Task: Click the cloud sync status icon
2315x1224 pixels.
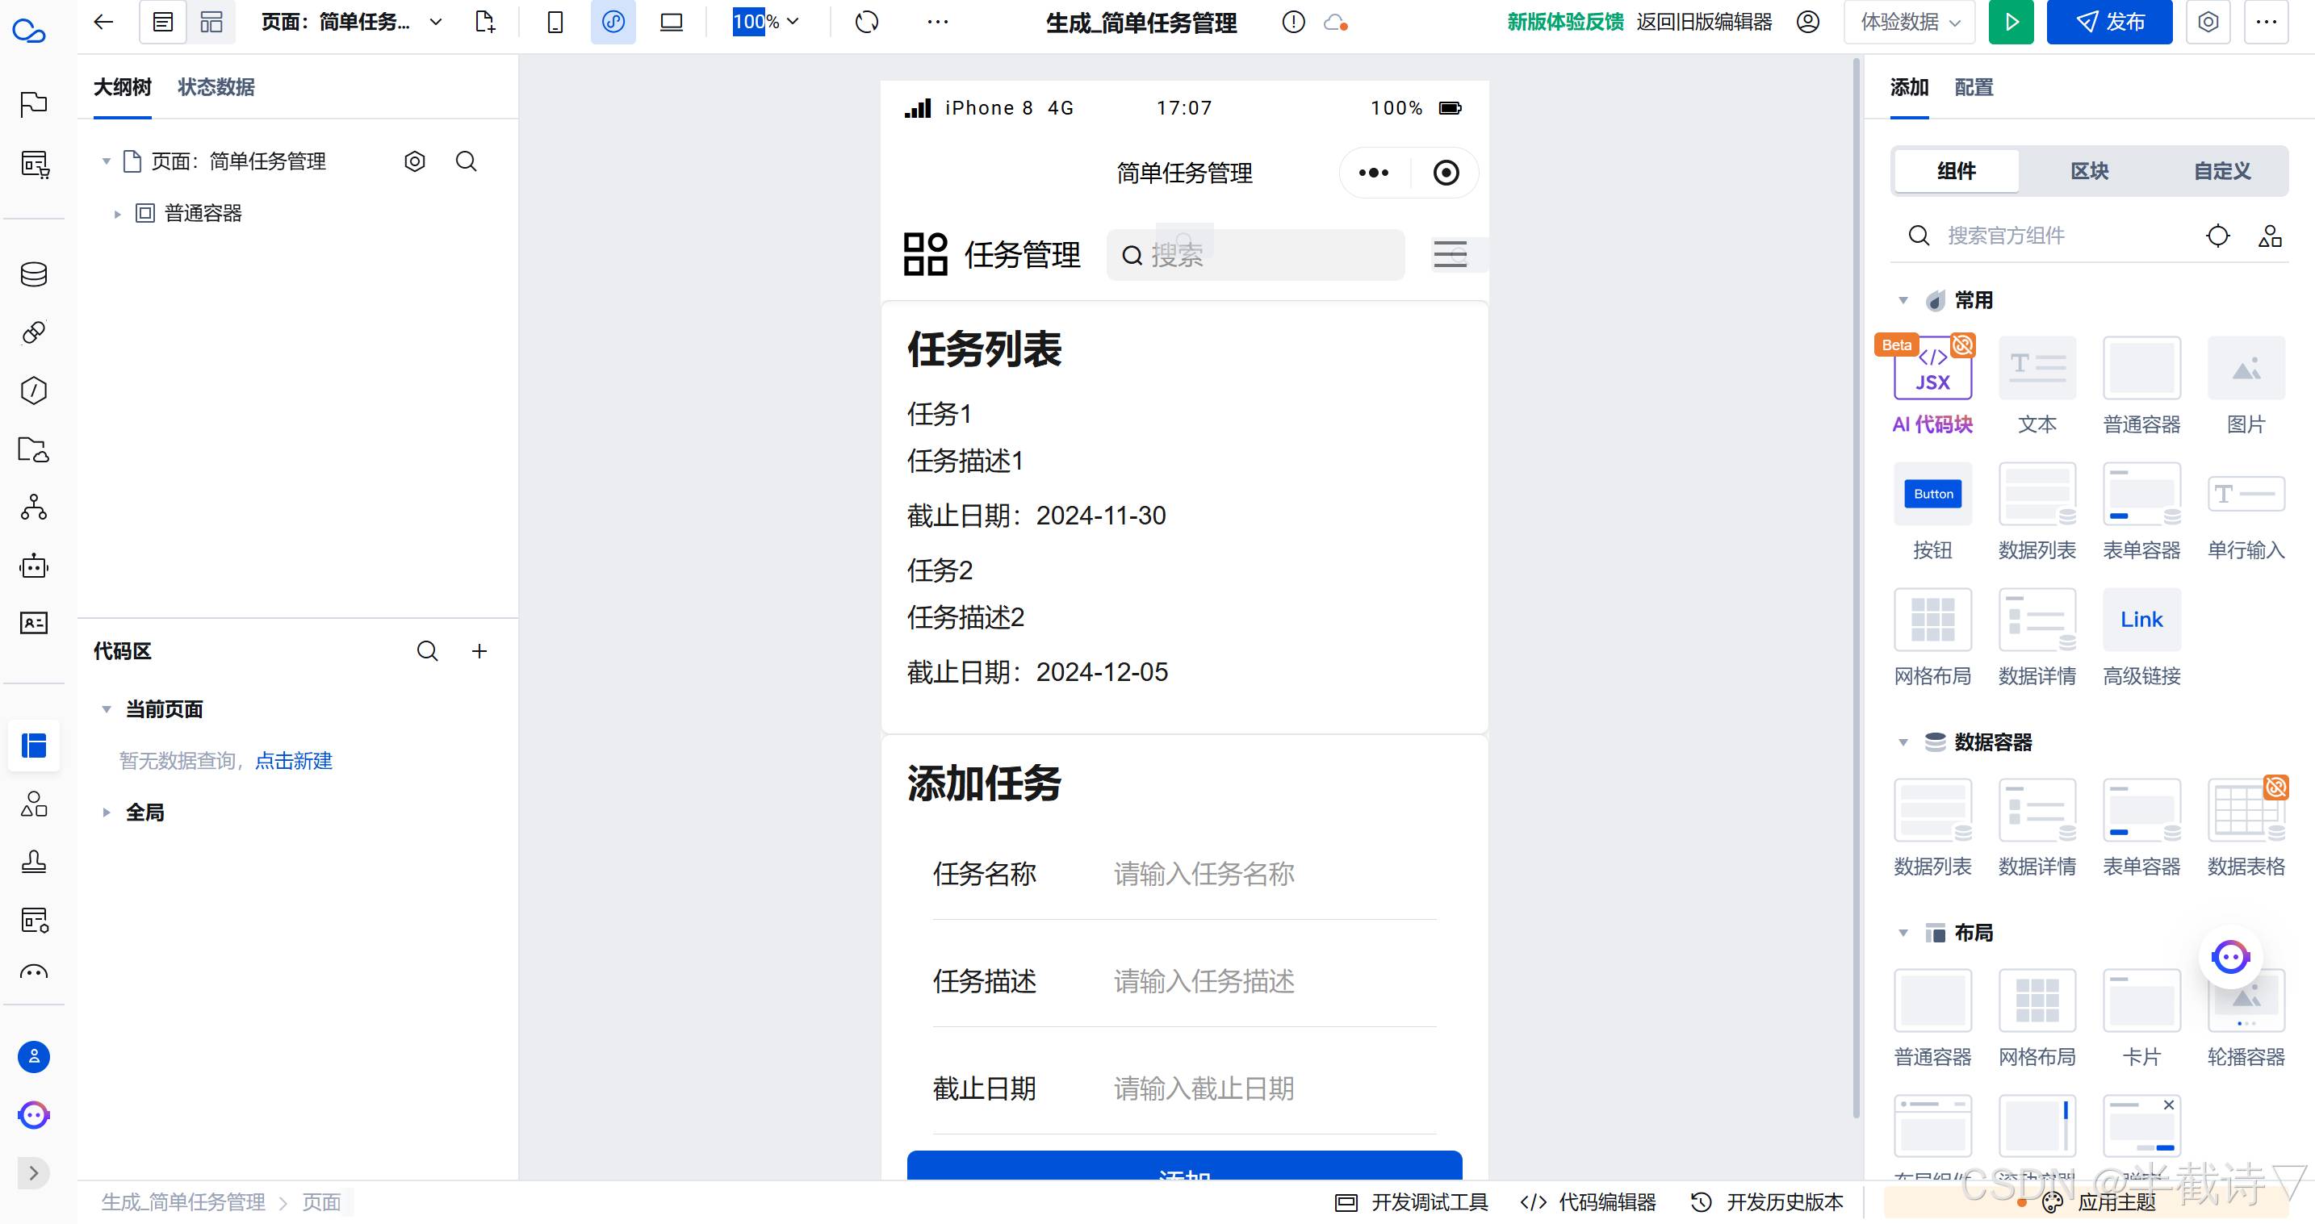Action: 1335,23
